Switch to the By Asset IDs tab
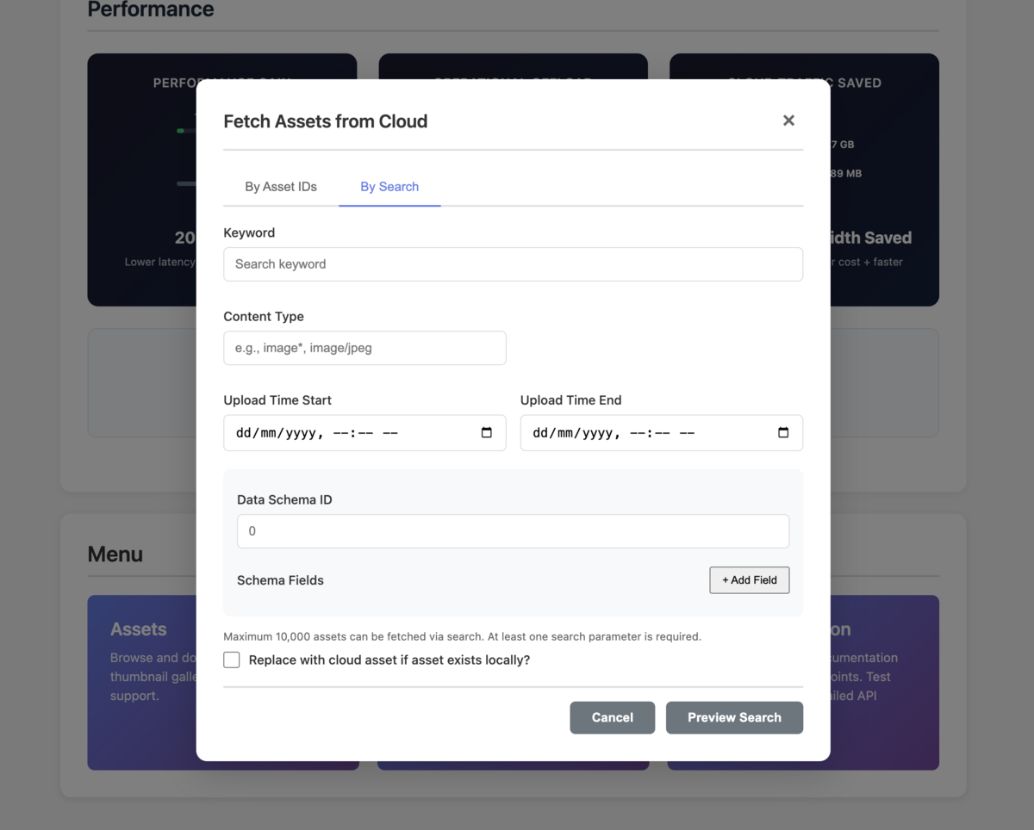The height and width of the screenshot is (830, 1034). [x=281, y=187]
